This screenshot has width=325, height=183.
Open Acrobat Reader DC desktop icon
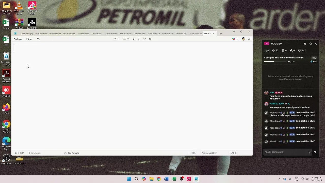[6, 76]
